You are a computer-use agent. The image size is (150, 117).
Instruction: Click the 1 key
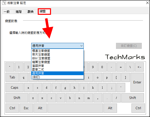coord(19,67)
